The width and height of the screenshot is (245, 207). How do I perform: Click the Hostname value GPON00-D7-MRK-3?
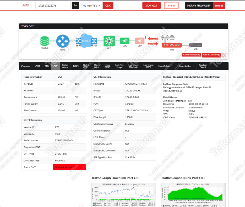[x=136, y=84]
